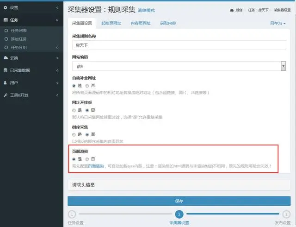Switch to the 起始页网址 tab
This screenshot has width=296, height=227.
(111, 23)
